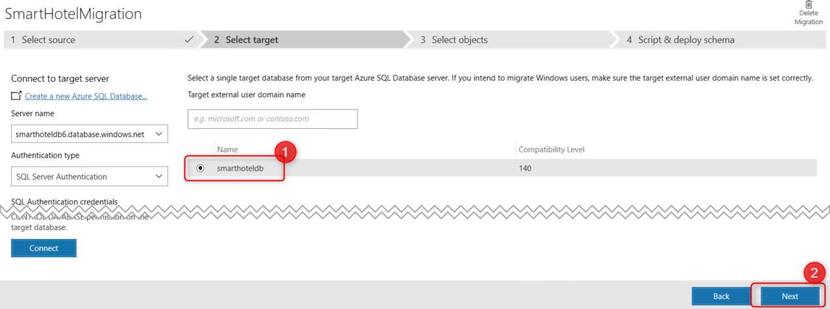830x309 pixels.
Task: Click the SmartHotelMigration project title
Action: pos(73,13)
